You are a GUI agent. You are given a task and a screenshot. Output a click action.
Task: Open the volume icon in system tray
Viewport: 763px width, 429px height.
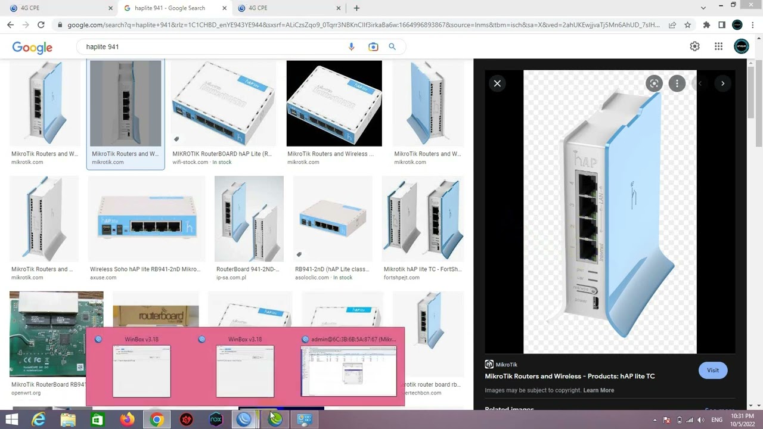pyautogui.click(x=702, y=420)
